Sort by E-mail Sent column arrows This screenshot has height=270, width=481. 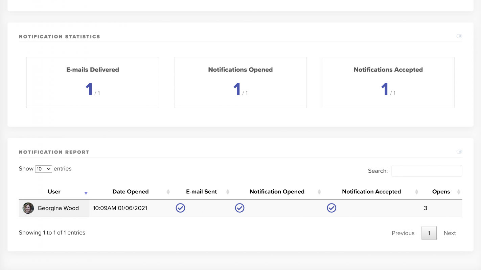point(228,192)
